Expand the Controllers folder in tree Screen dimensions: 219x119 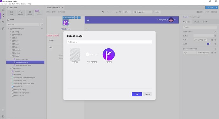[10, 35]
